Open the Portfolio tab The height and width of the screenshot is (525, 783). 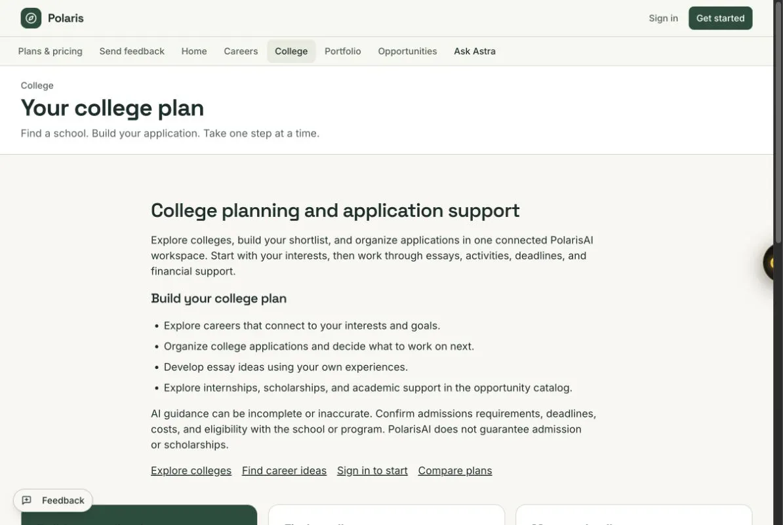(x=342, y=51)
